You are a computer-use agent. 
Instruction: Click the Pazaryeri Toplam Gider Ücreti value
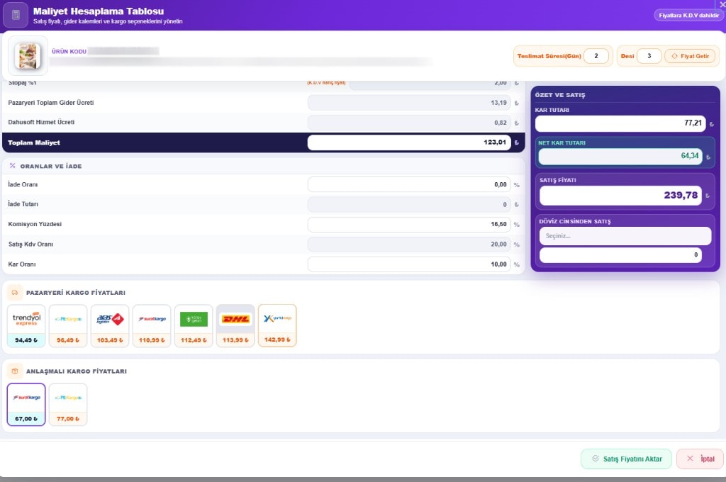[x=409, y=103]
